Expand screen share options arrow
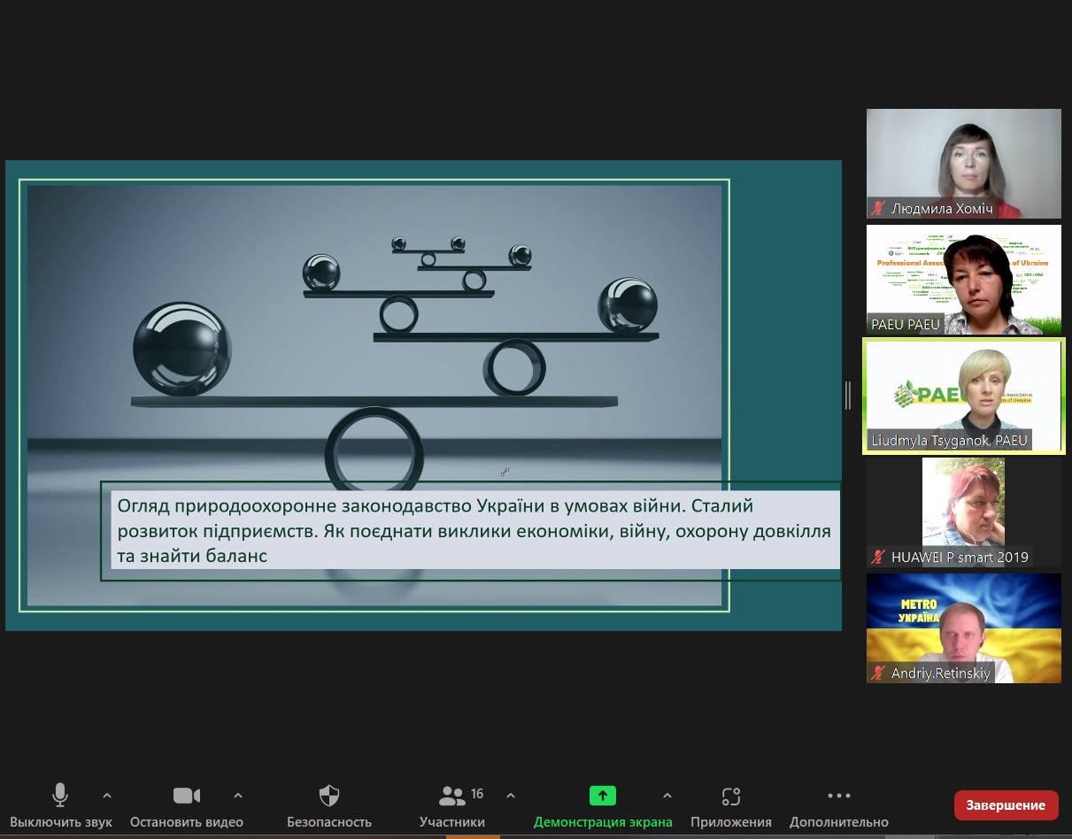1072x839 pixels. 667,796
